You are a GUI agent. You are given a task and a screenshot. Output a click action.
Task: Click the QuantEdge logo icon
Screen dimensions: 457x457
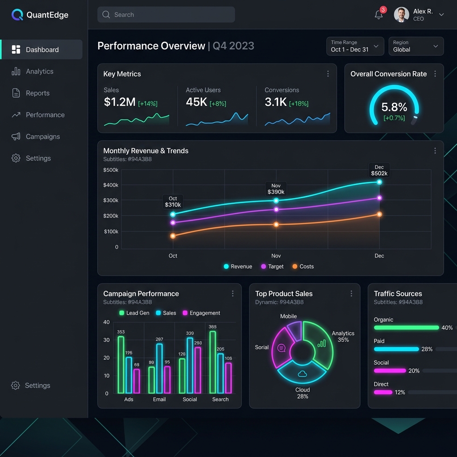coord(17,15)
